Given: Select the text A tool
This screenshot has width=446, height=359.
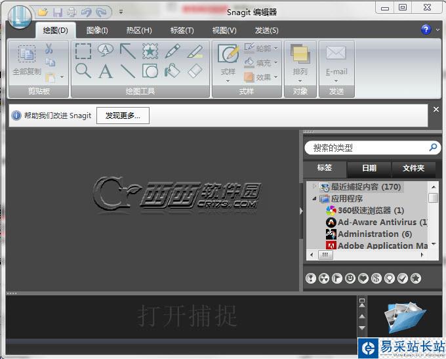Looking at the screenshot, I should pyautogui.click(x=106, y=71).
